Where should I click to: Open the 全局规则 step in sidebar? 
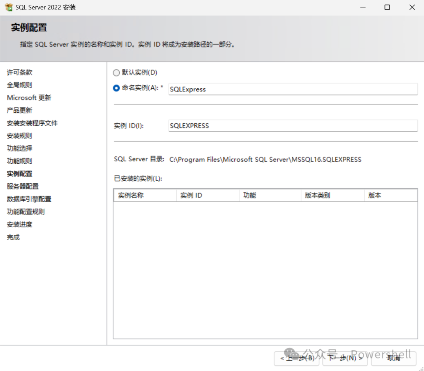coord(20,85)
